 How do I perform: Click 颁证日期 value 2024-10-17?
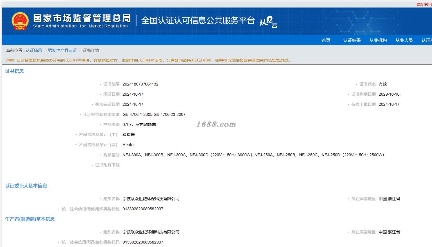tap(133, 94)
